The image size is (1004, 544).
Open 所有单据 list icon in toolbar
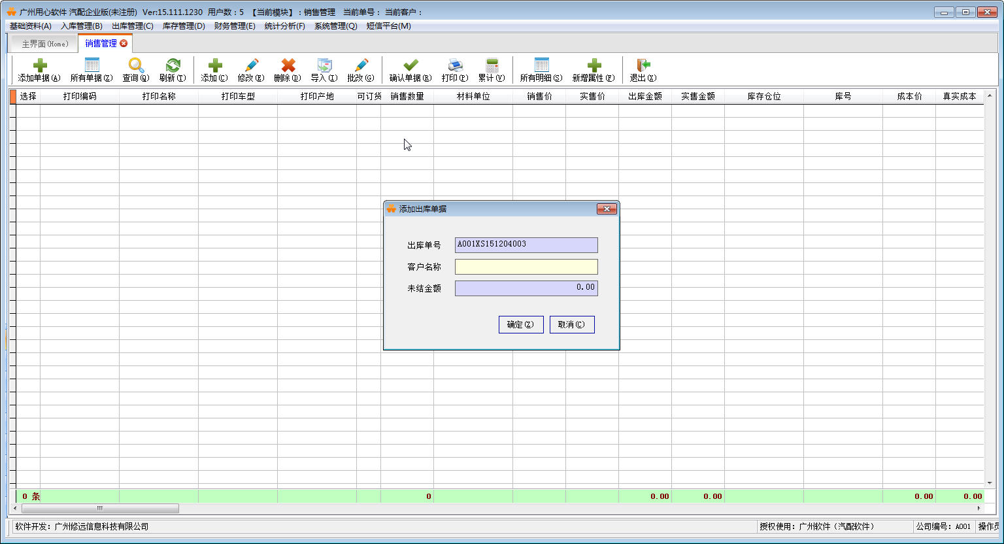point(92,65)
